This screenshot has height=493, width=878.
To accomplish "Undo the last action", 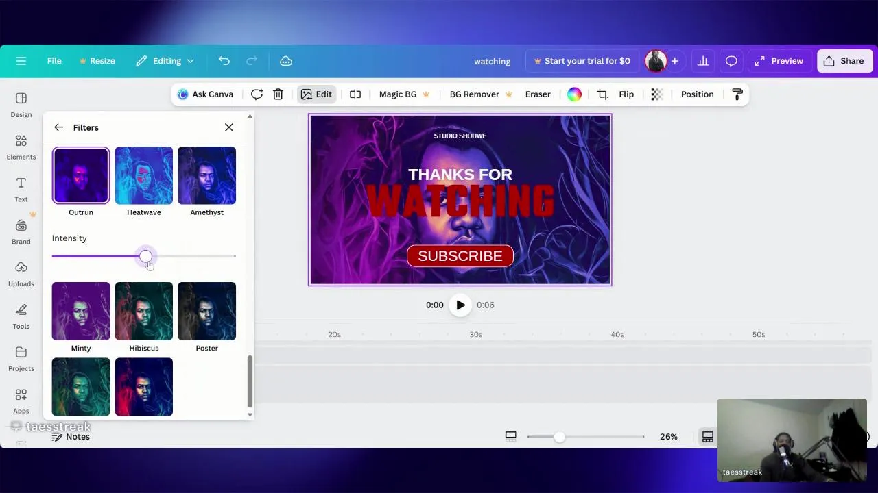I will 224,61.
